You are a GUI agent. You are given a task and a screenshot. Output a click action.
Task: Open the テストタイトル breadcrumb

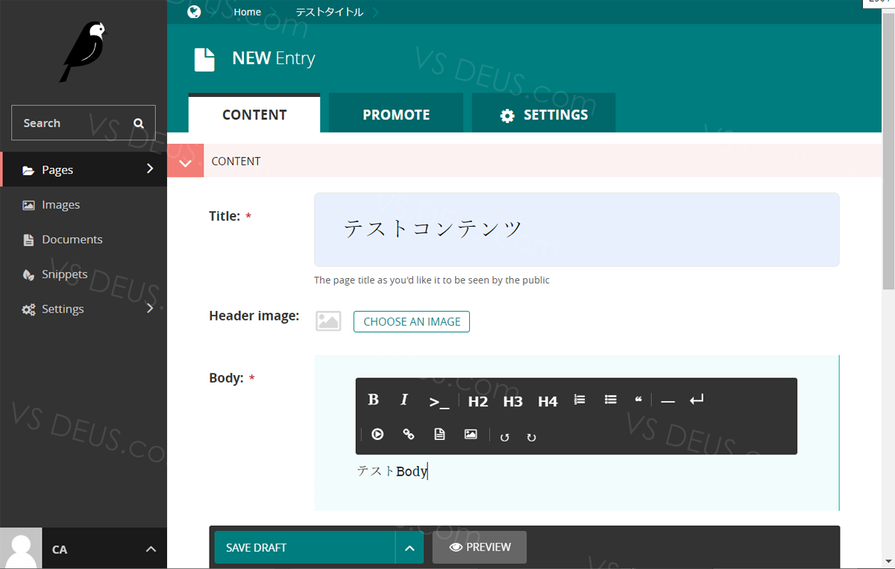point(330,12)
